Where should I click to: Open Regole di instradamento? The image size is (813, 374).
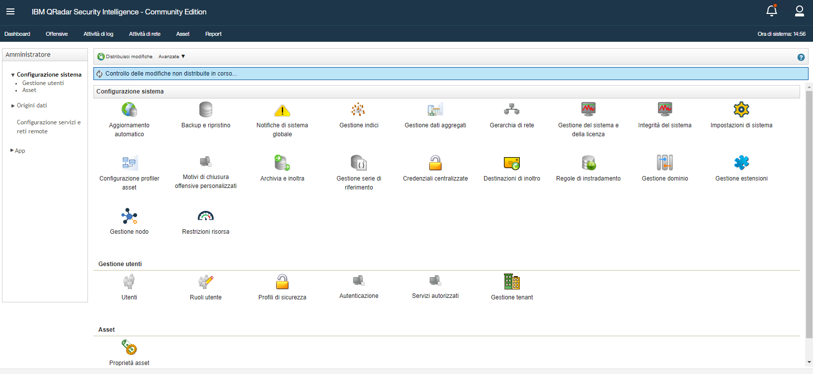click(588, 169)
